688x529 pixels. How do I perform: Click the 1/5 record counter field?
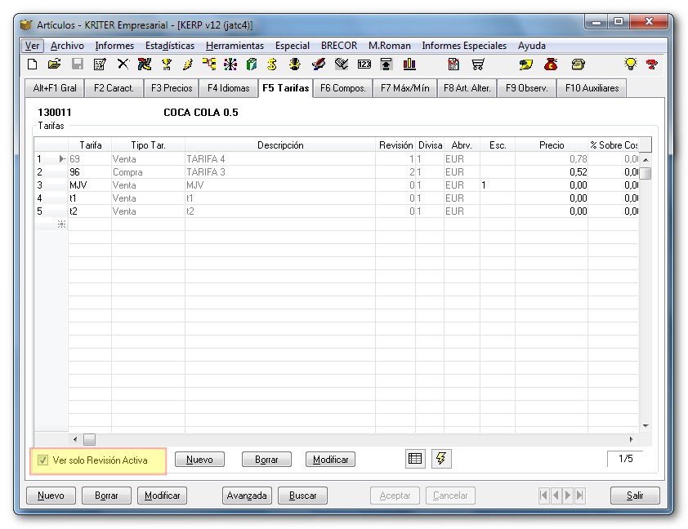pyautogui.click(x=625, y=459)
